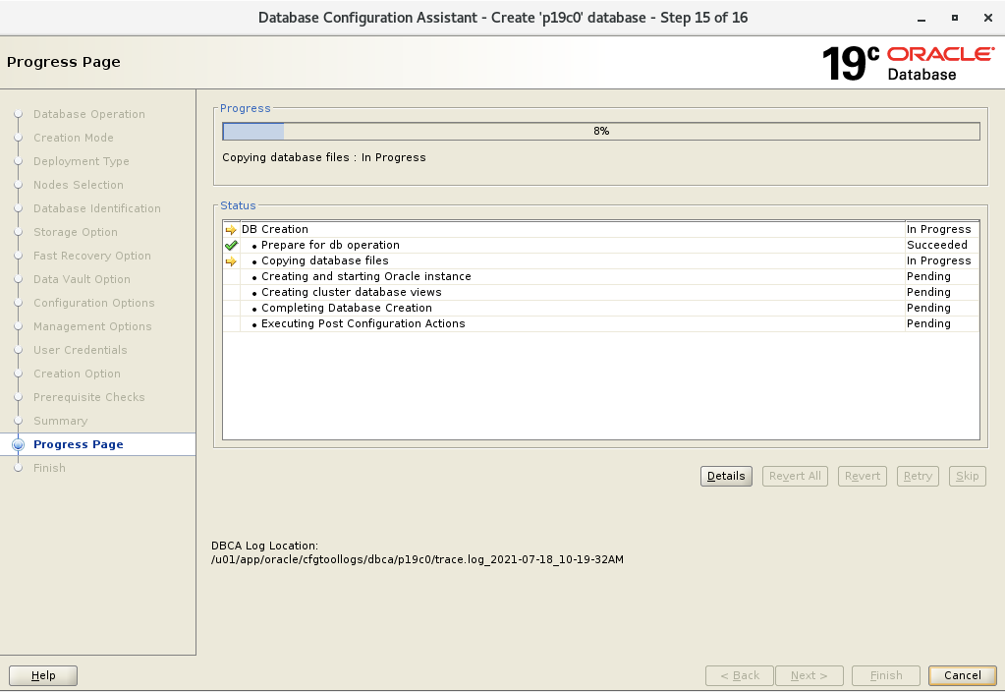Select Creation Option step

[77, 374]
